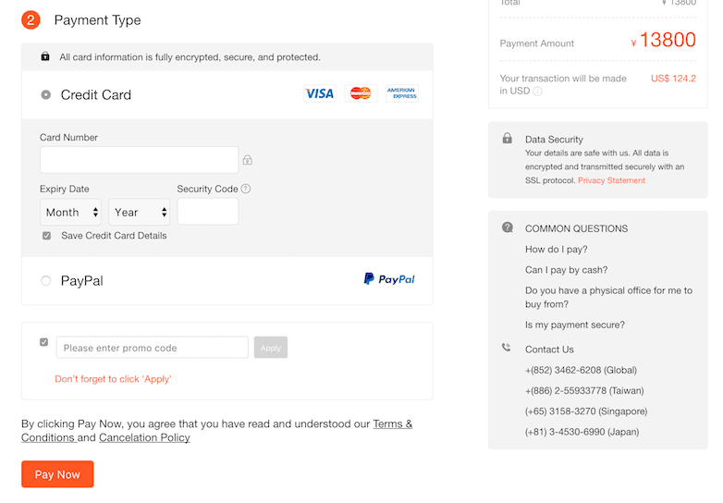Click the American Express logo
723x503 pixels.
pyautogui.click(x=401, y=93)
